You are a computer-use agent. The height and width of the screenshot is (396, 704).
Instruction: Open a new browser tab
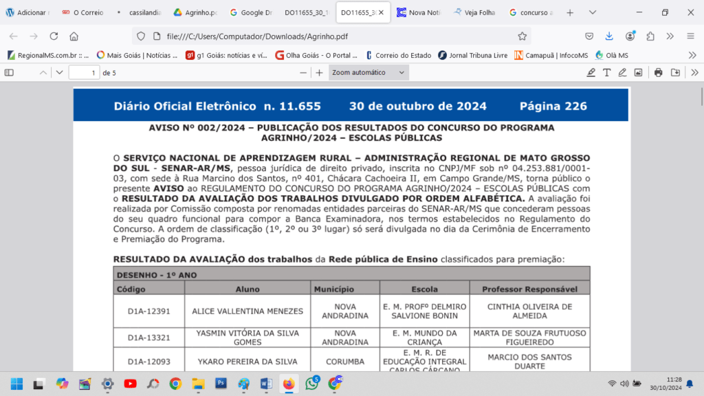pyautogui.click(x=570, y=12)
